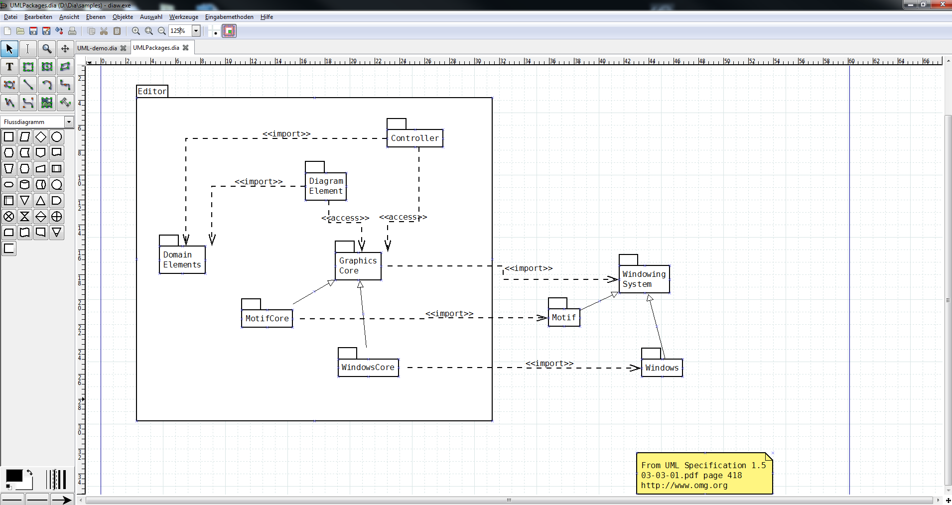Image resolution: width=952 pixels, height=505 pixels.
Task: Click the Paste clipboard icon
Action: click(117, 31)
